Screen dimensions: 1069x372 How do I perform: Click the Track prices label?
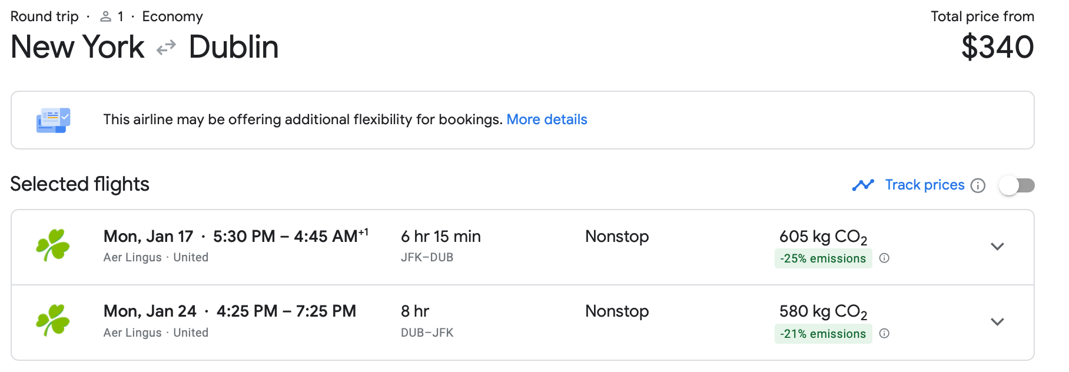click(924, 185)
